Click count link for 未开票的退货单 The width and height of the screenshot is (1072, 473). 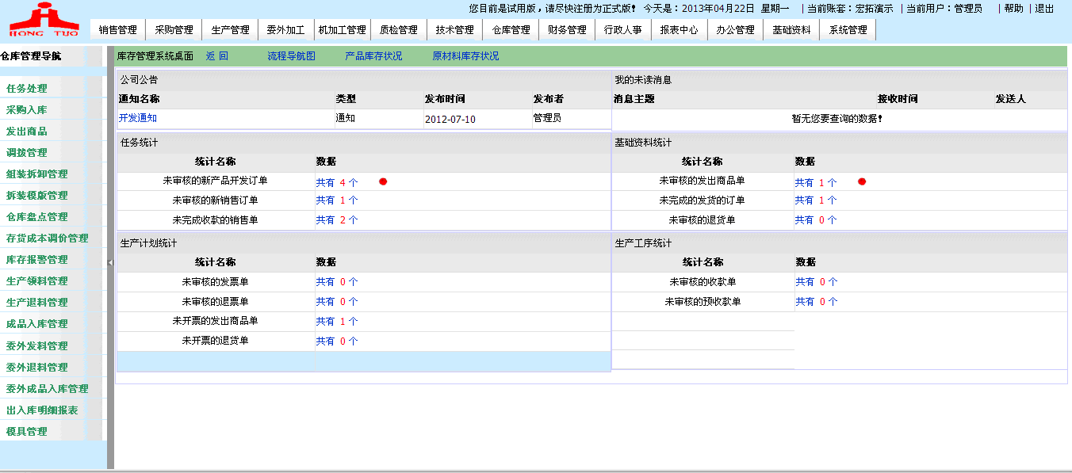[337, 341]
